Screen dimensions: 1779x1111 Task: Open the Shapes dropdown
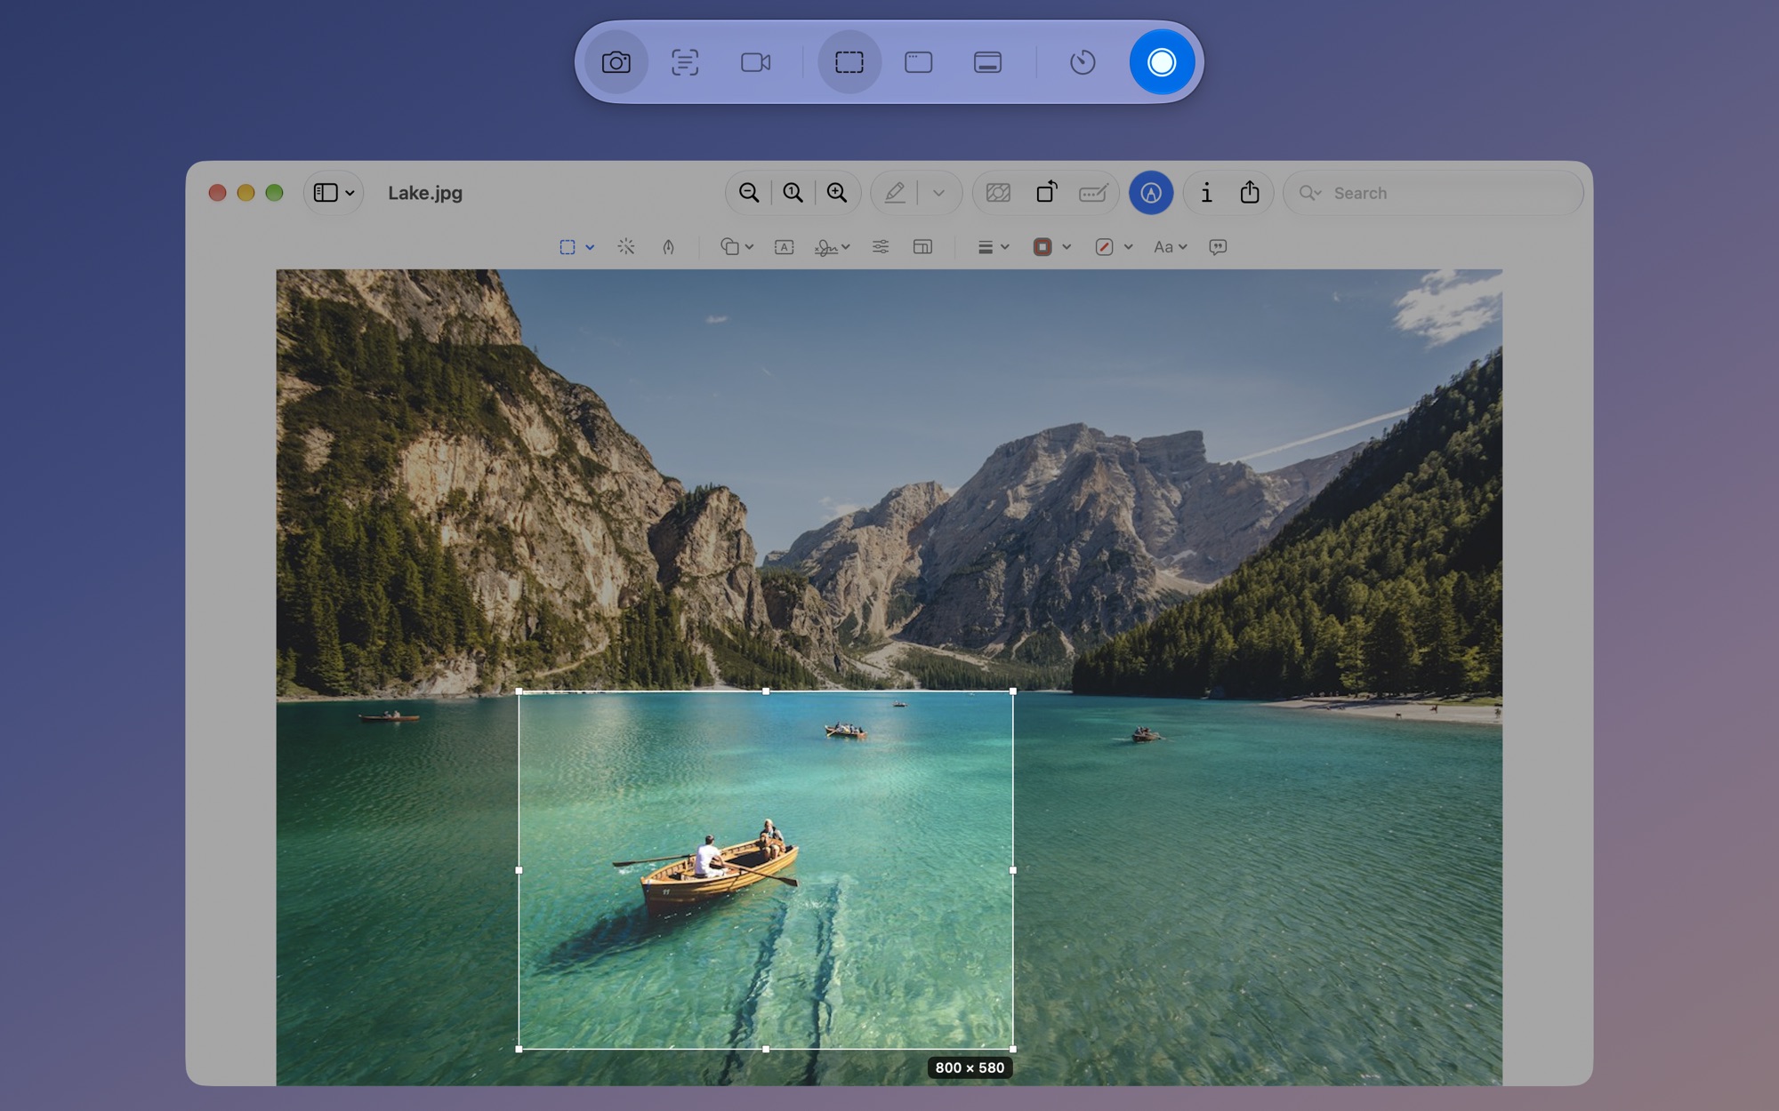click(x=737, y=247)
